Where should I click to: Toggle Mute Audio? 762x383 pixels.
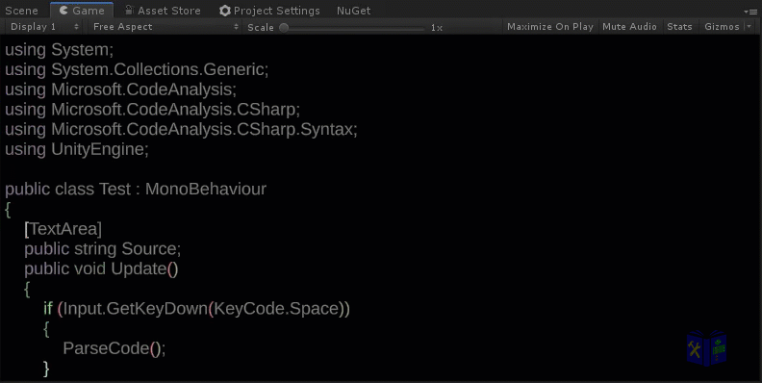pyautogui.click(x=629, y=27)
